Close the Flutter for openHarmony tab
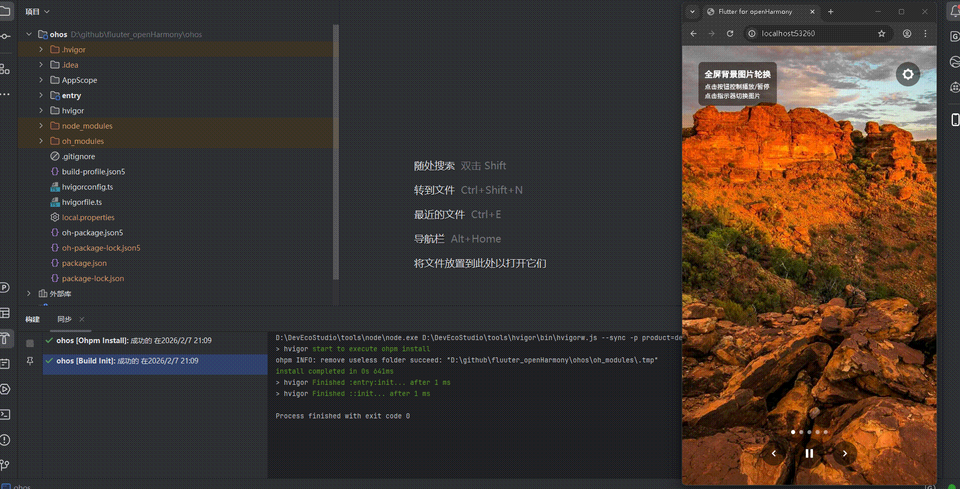This screenshot has height=489, width=960. tap(812, 12)
